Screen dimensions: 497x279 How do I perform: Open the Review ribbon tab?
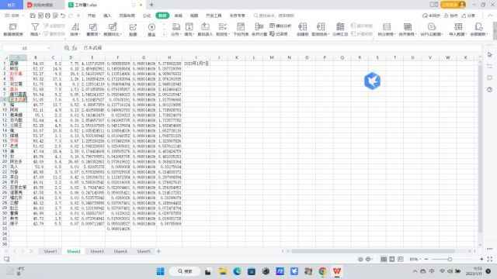click(x=179, y=15)
